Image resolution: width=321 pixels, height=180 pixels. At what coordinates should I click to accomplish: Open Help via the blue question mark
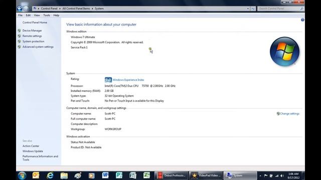(x=302, y=20)
